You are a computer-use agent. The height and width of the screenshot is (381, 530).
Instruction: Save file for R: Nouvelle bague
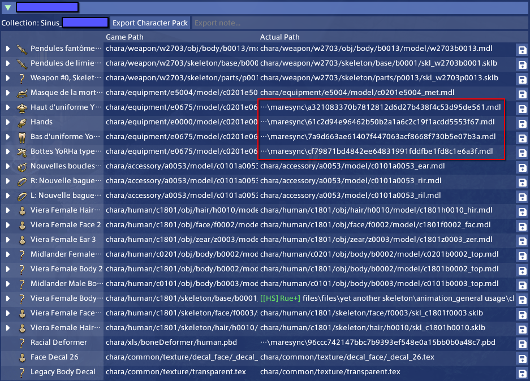(522, 183)
